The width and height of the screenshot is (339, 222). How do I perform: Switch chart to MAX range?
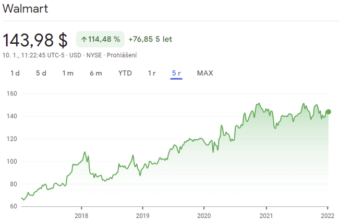[205, 73]
